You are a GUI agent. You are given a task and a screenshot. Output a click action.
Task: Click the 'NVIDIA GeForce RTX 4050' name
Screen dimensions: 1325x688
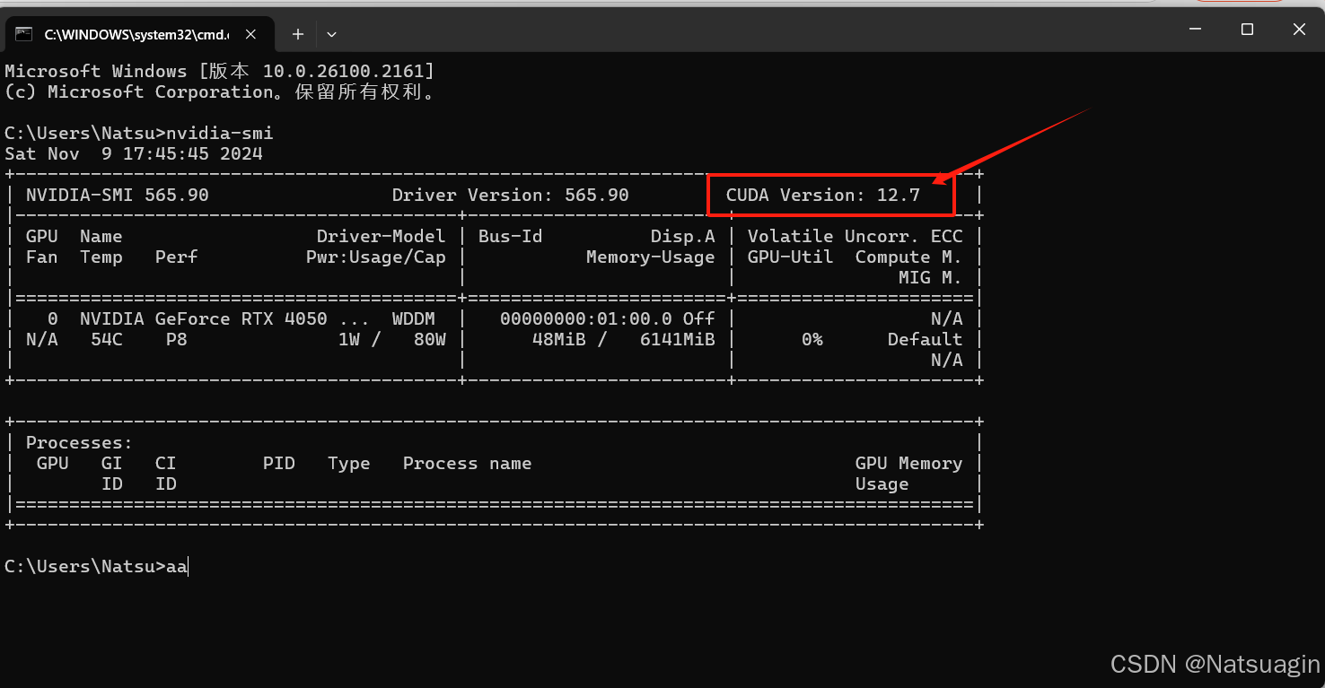coord(204,318)
